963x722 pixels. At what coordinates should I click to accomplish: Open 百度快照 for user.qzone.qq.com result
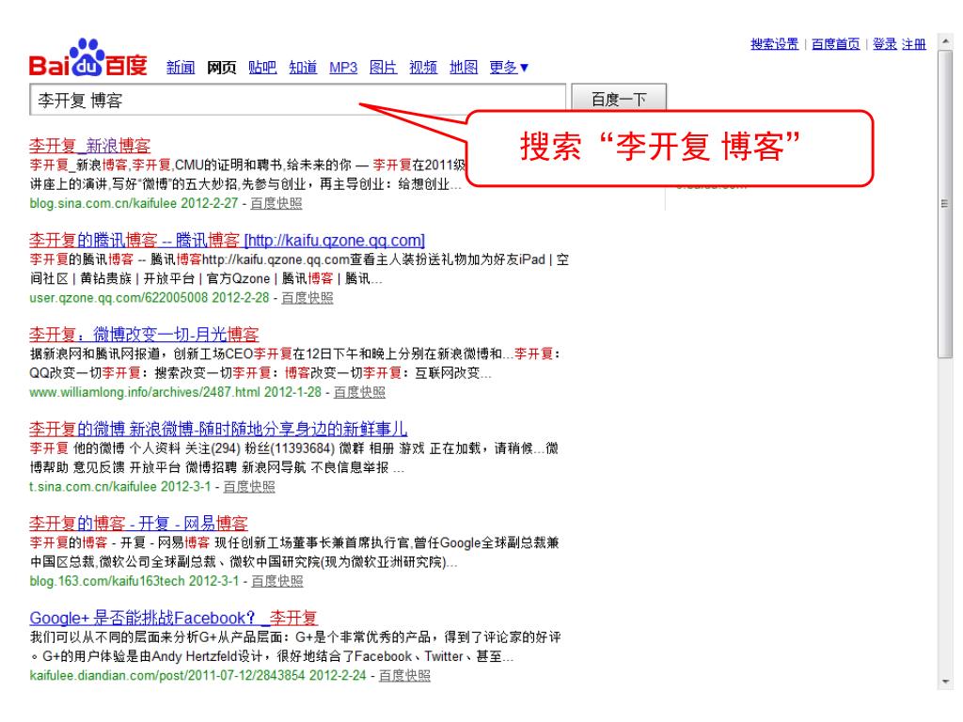(308, 298)
